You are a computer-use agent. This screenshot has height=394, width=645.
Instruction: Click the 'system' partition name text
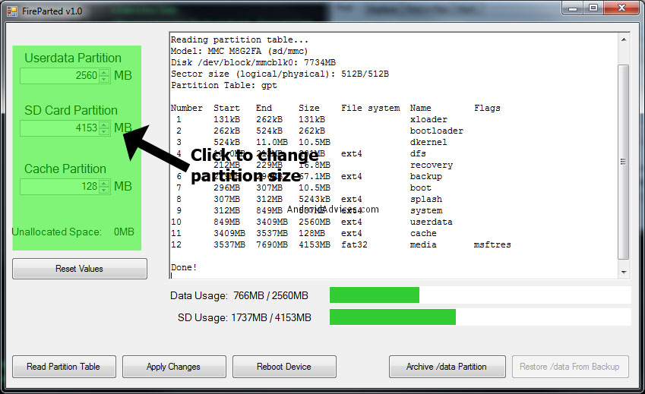click(426, 211)
